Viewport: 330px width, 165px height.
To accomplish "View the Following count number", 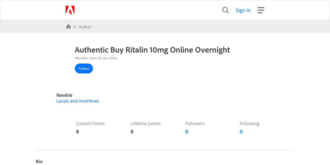I will 241,132.
